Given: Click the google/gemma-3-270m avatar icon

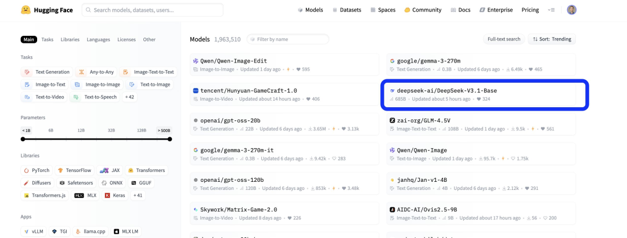Looking at the screenshot, I should [392, 61].
